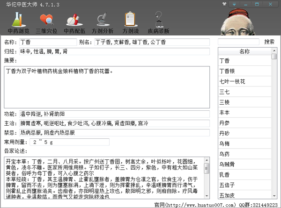Image resolution: width=281 pixels, height=208 pixels.
Task: Click the herb list scrollbar down arrow
Action: pyautogui.click(x=274, y=196)
